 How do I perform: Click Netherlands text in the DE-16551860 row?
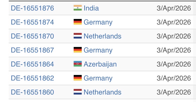[103, 92]
